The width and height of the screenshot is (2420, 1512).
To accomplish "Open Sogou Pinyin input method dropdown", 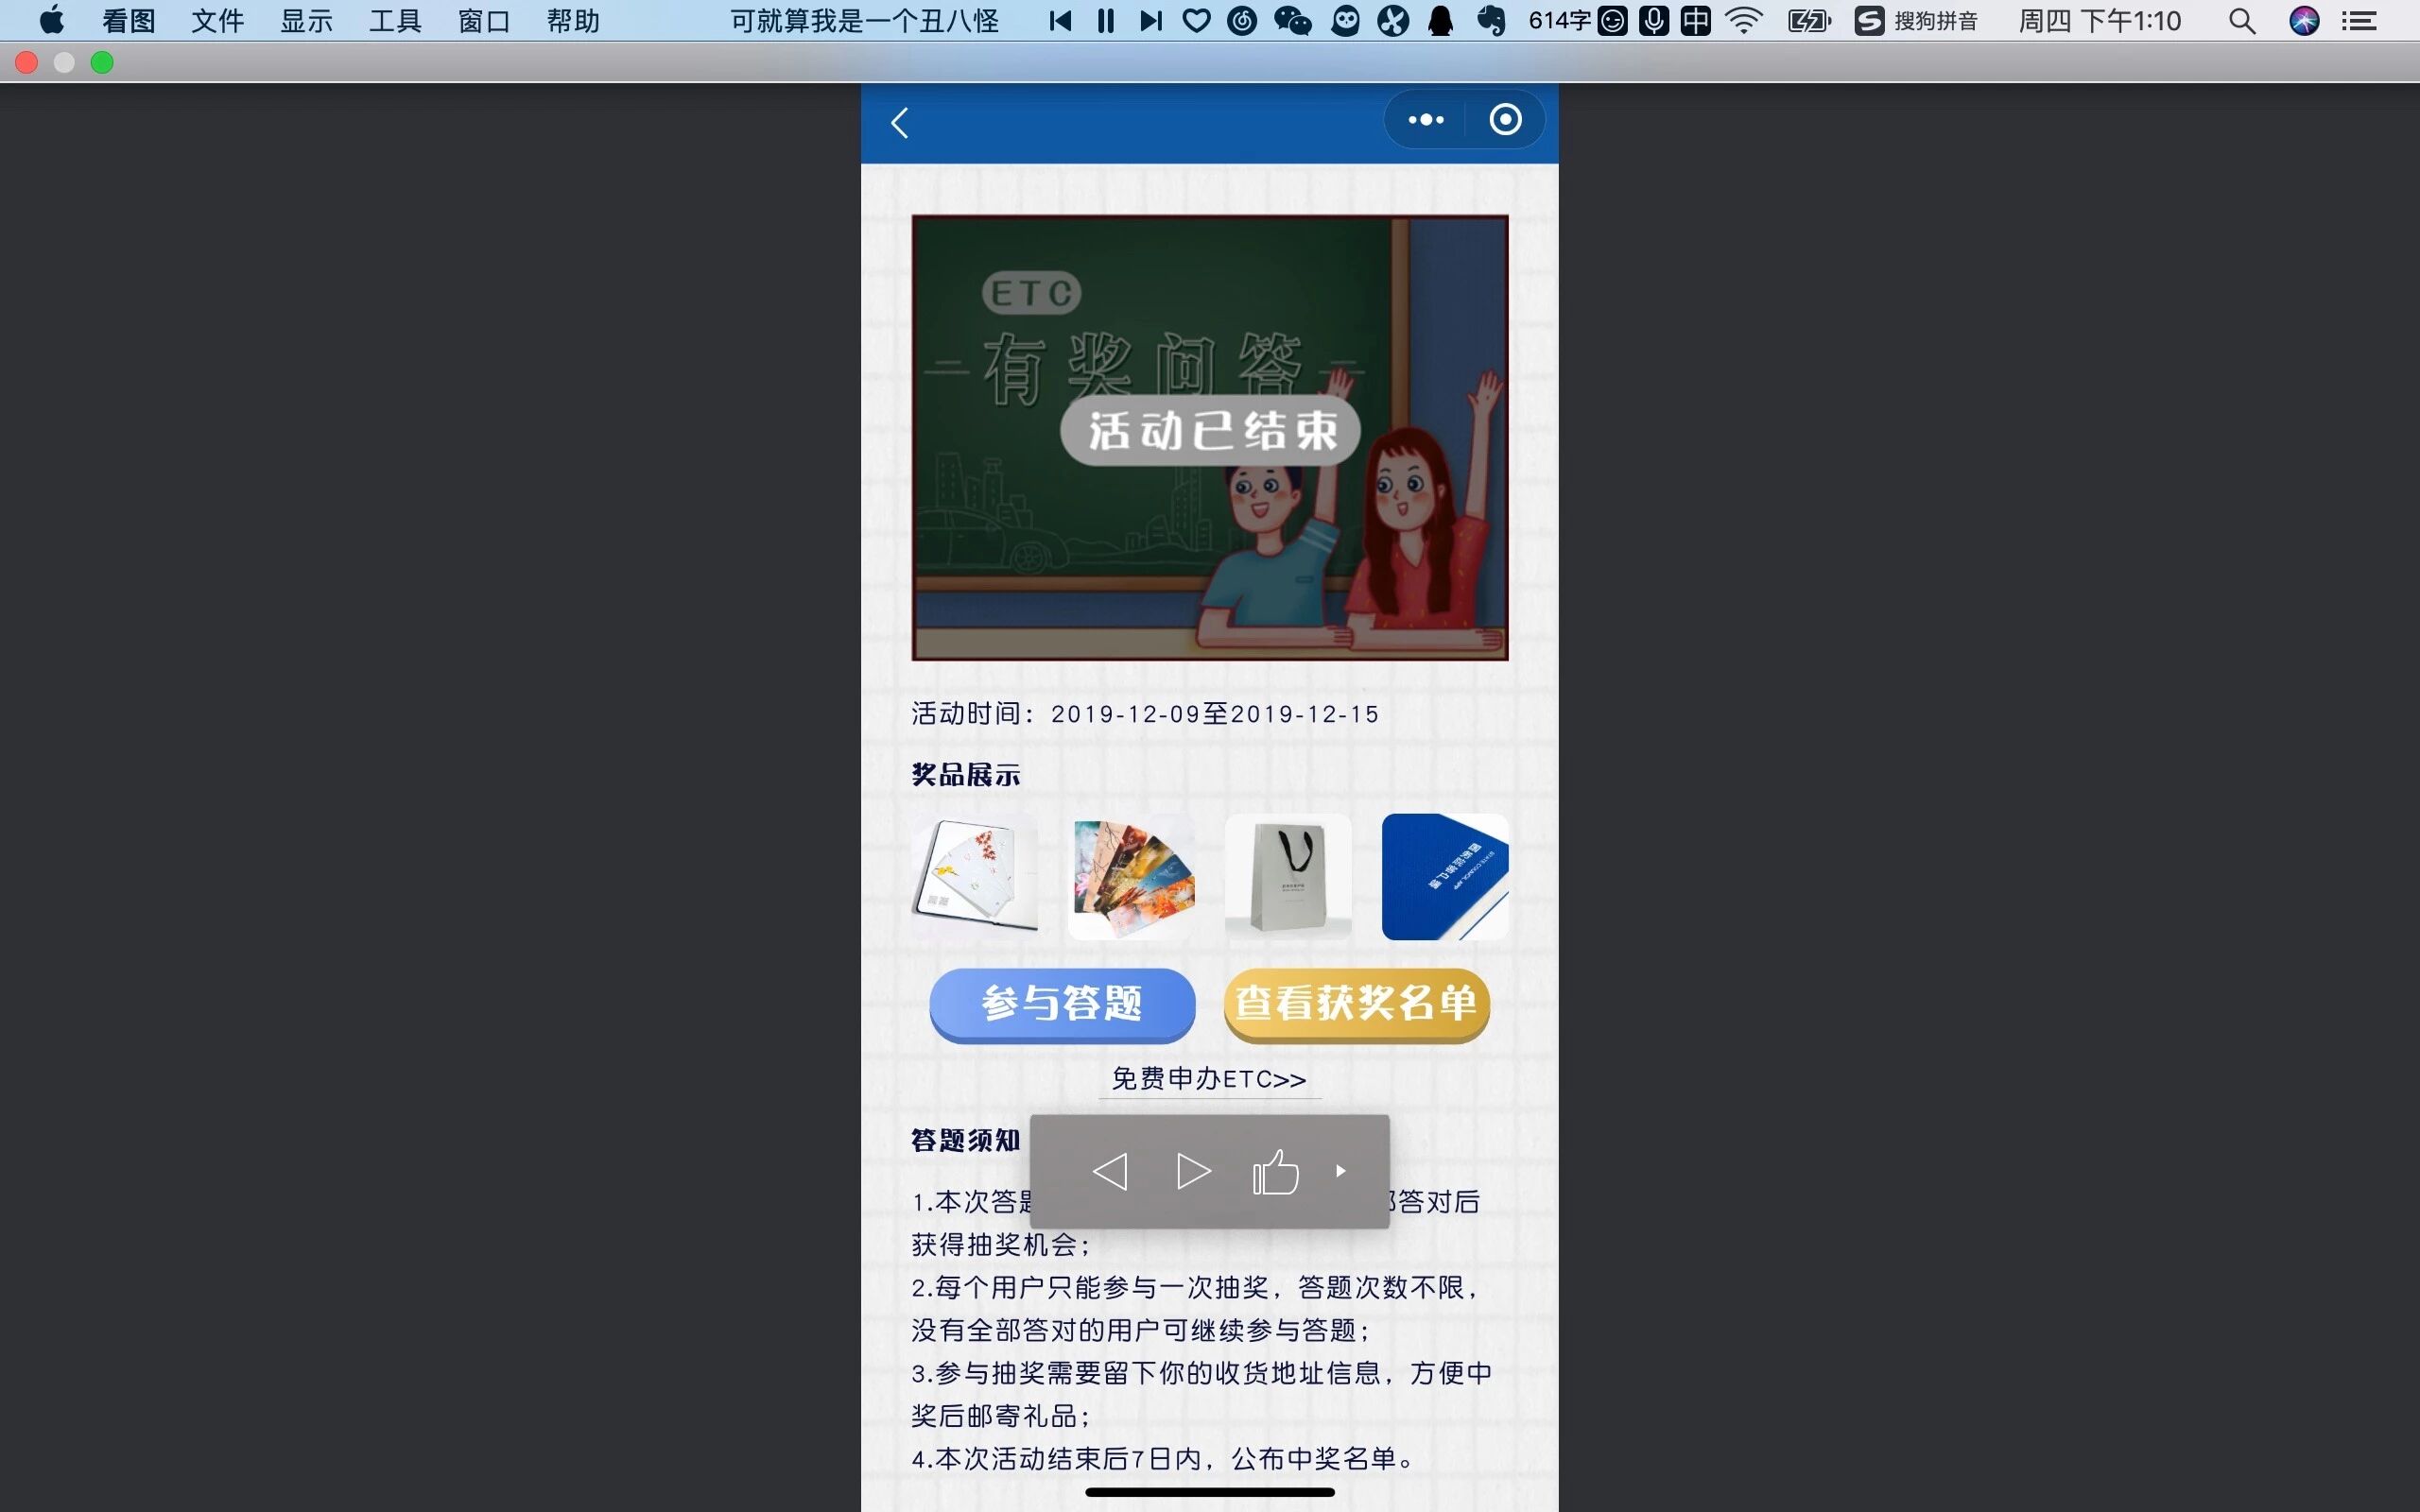I will pyautogui.click(x=1917, y=21).
